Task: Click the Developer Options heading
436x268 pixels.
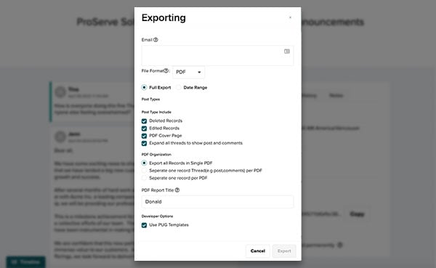Action: coord(157,216)
